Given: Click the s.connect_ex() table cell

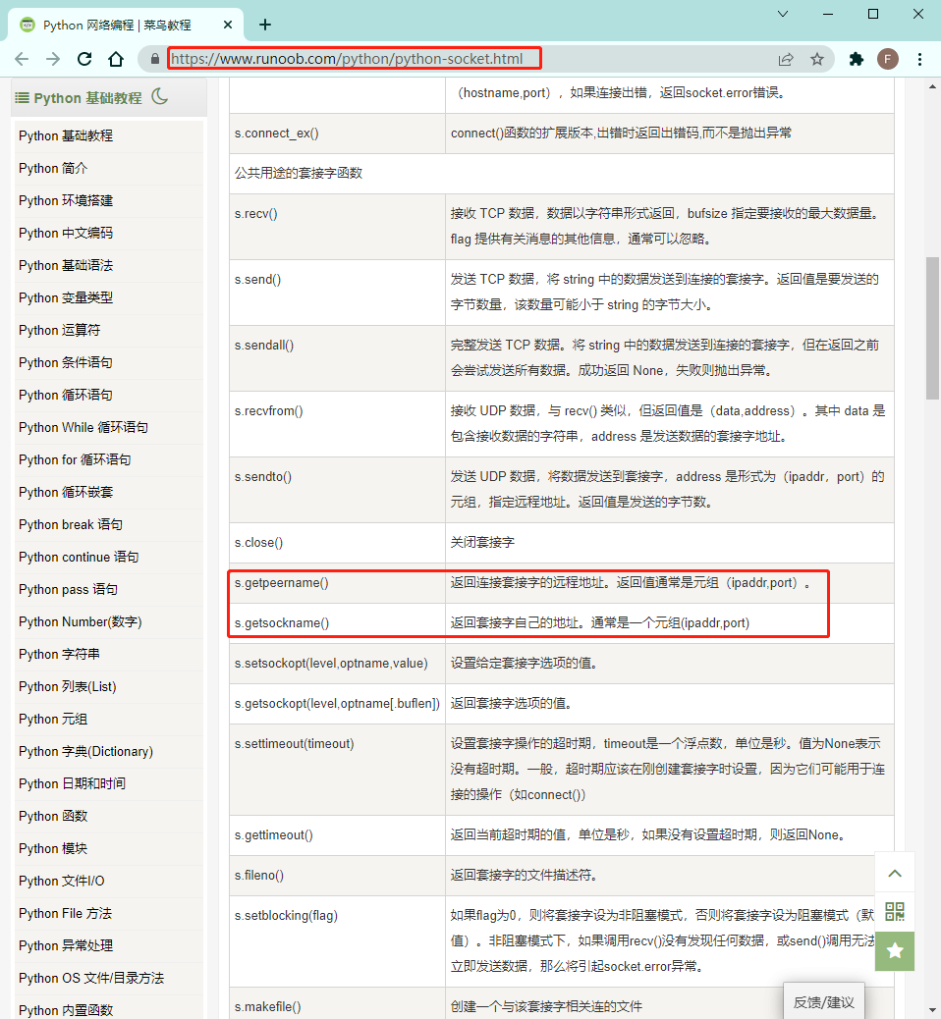Looking at the screenshot, I should (337, 134).
